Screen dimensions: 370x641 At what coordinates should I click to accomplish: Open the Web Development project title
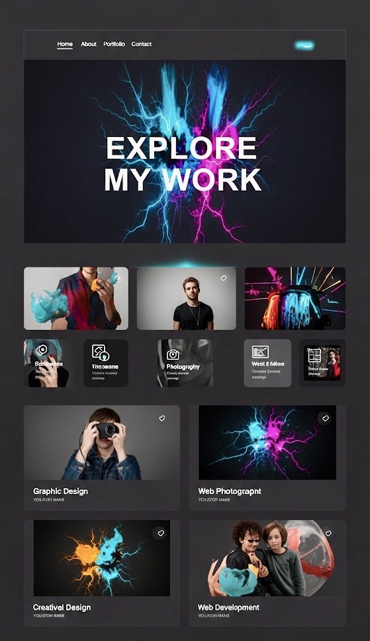[228, 607]
